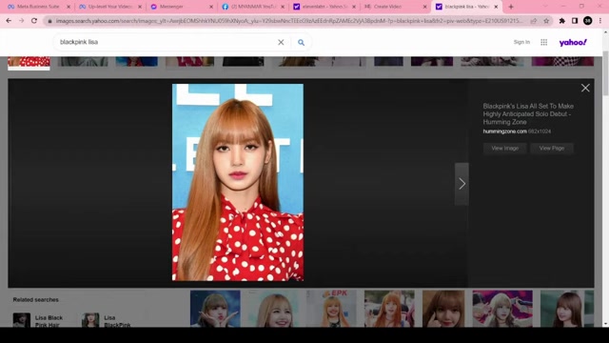Reload the page with the refresh icon
609x343 pixels.
coord(34,21)
